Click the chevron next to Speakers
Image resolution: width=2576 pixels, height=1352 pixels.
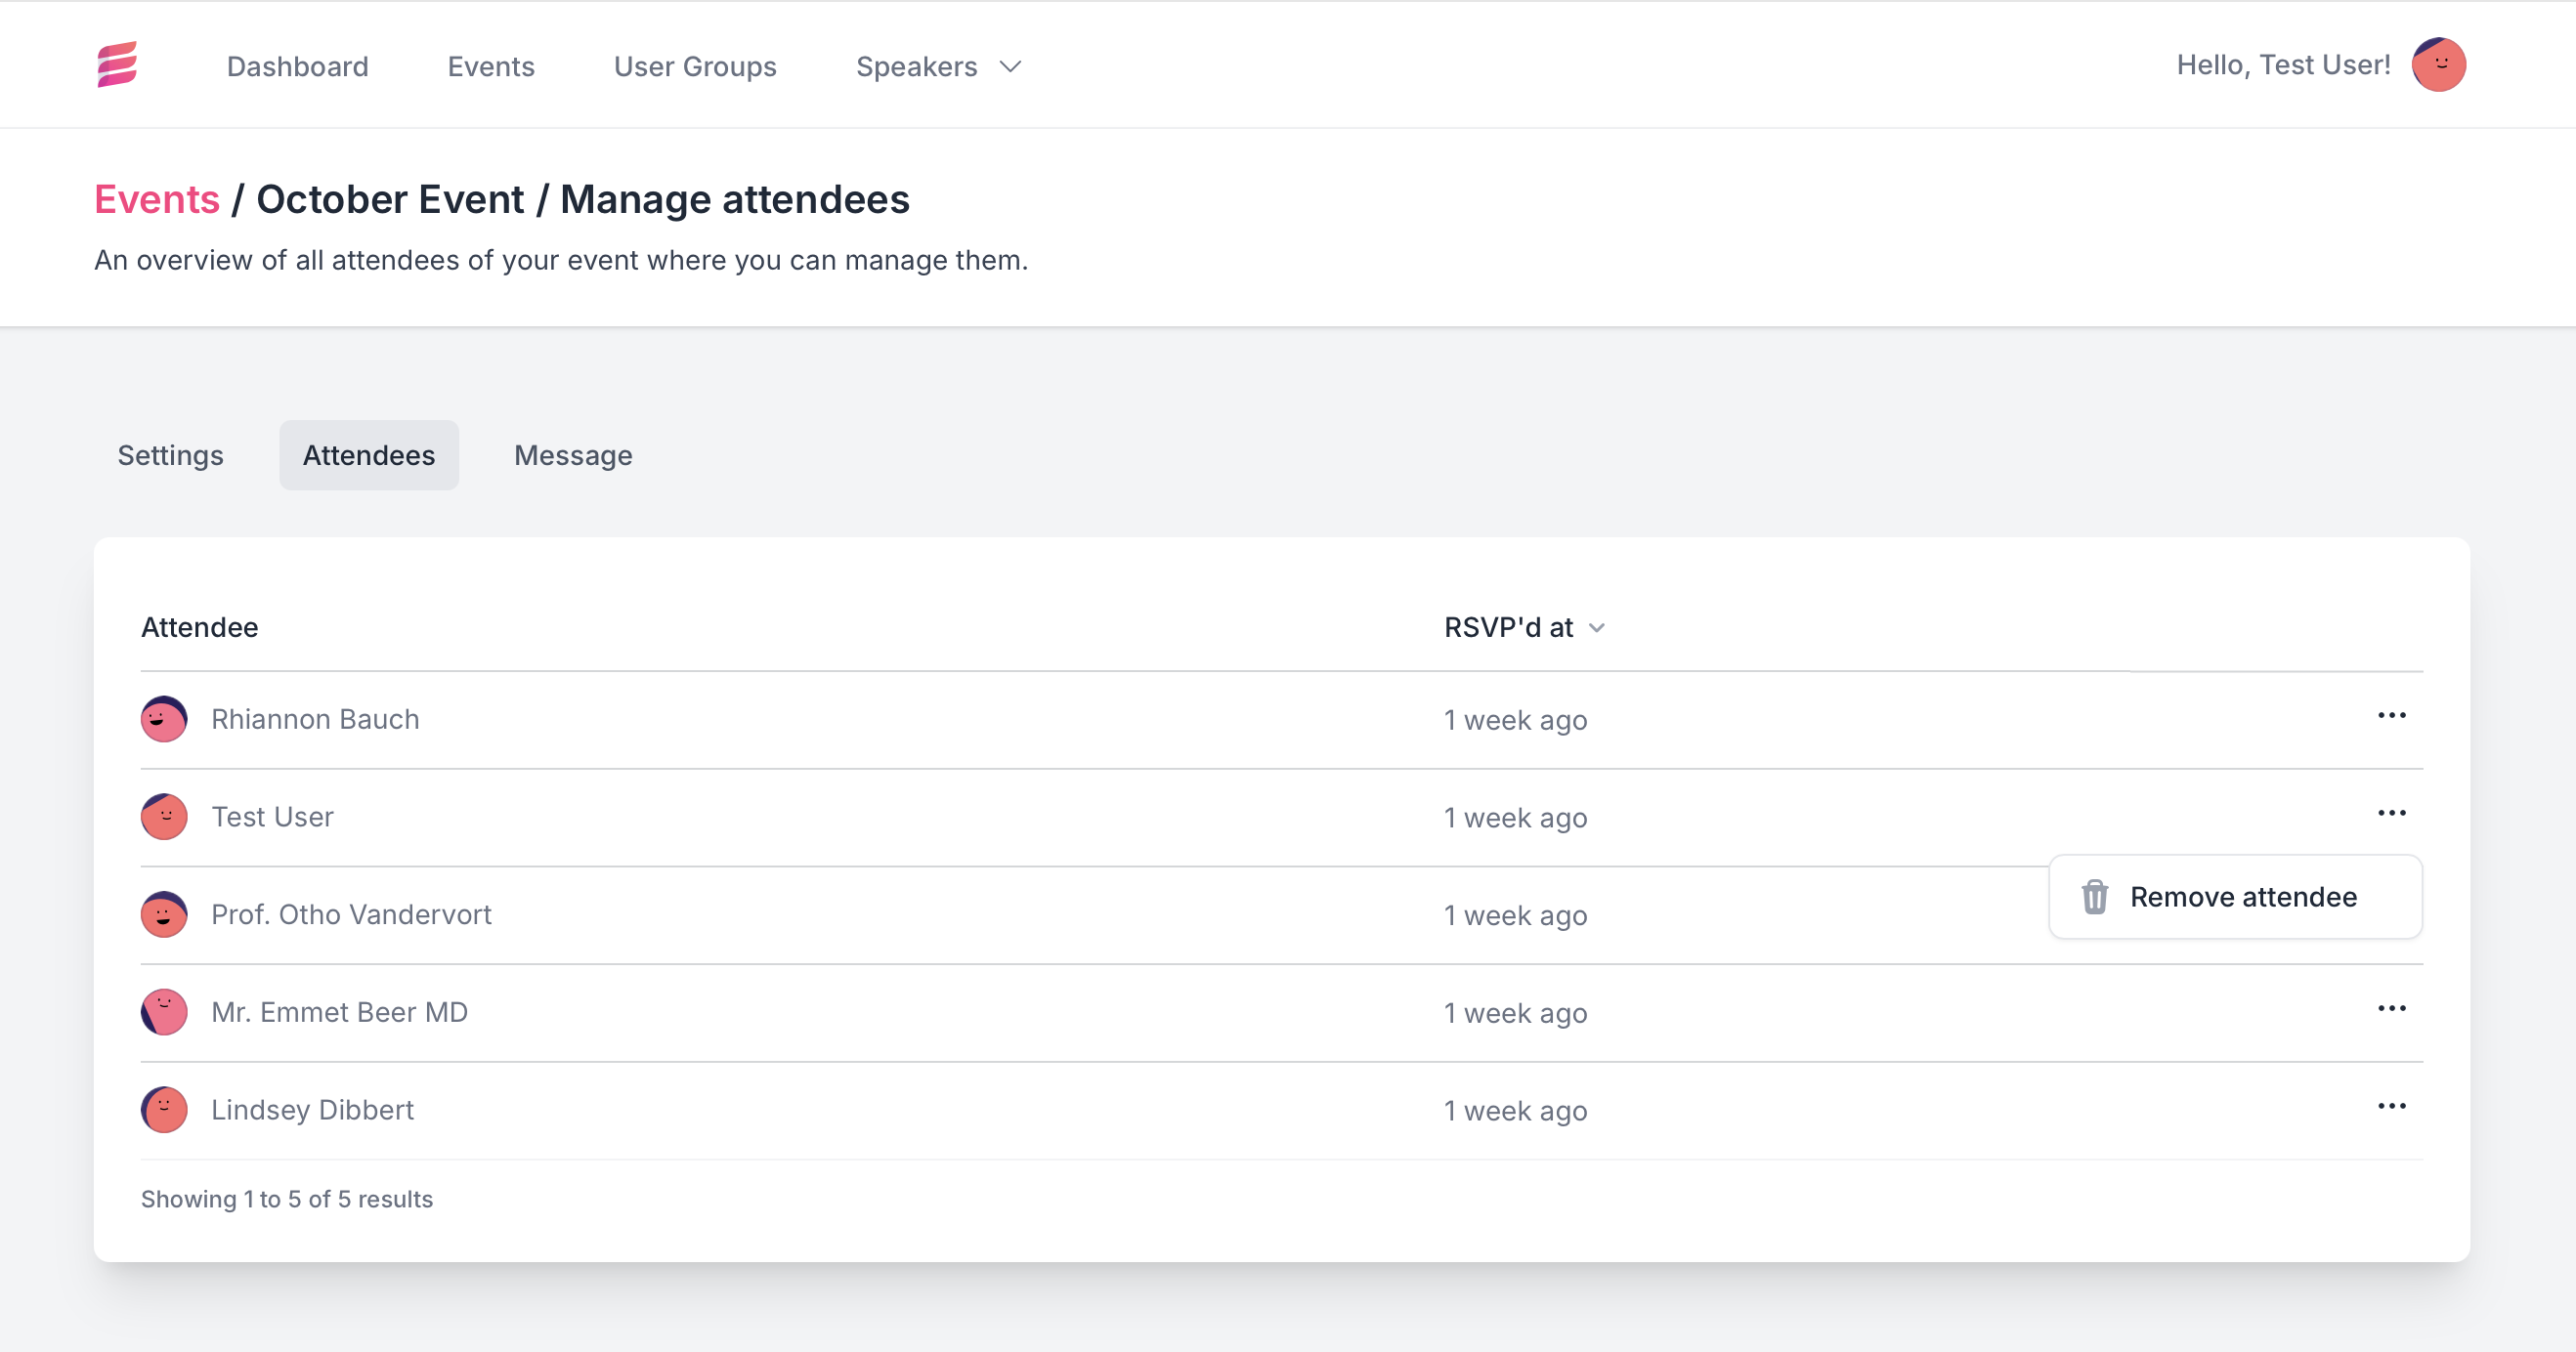click(x=1011, y=67)
